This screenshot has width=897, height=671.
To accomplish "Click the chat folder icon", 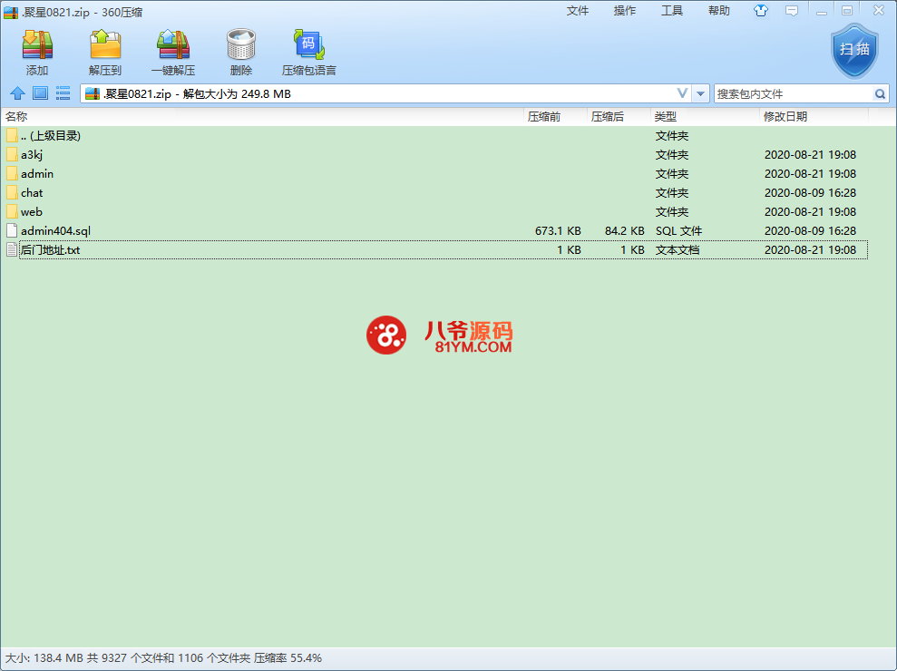I will click(x=12, y=193).
